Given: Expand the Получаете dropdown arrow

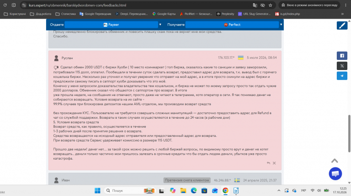Looking at the screenshot, I should click(x=281, y=25).
